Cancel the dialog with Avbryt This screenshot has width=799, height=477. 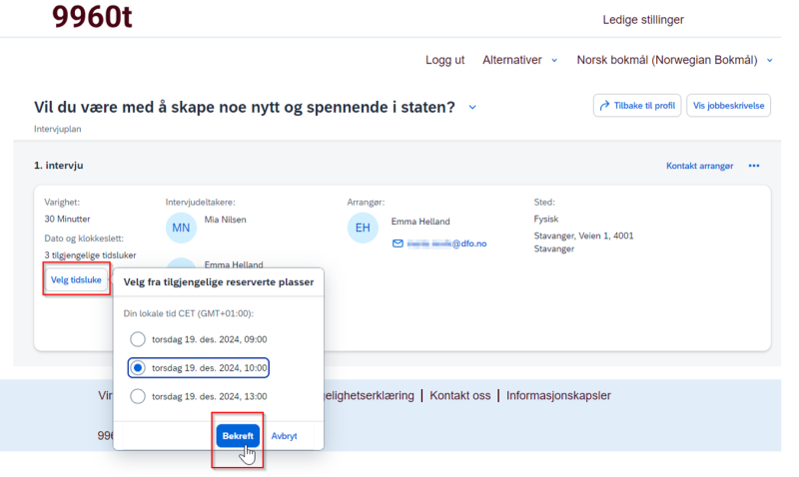pos(284,436)
